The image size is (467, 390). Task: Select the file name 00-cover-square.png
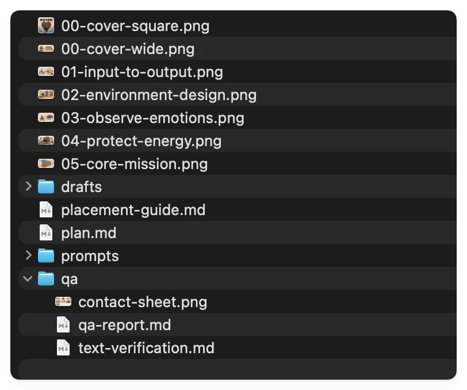135,26
